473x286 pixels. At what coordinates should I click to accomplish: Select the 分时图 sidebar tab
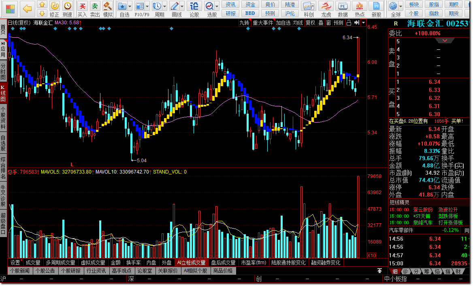3,71
